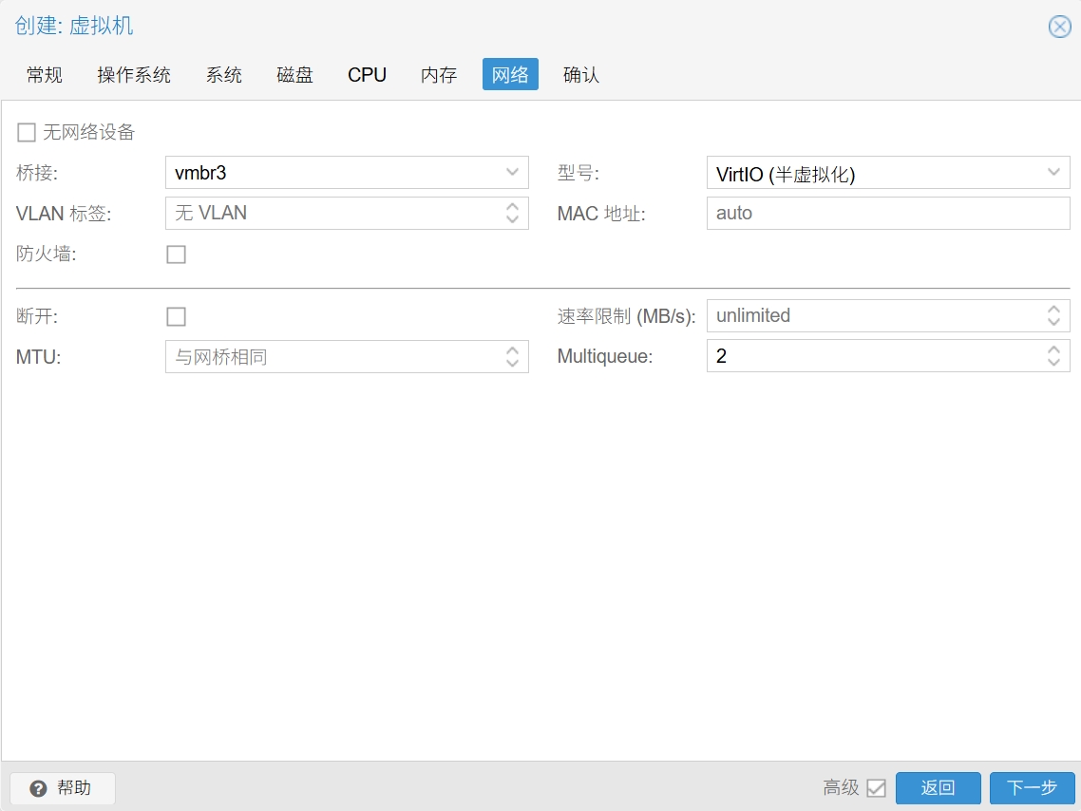This screenshot has width=1081, height=811.
Task: Click the 帮助 help button
Action: click(63, 788)
